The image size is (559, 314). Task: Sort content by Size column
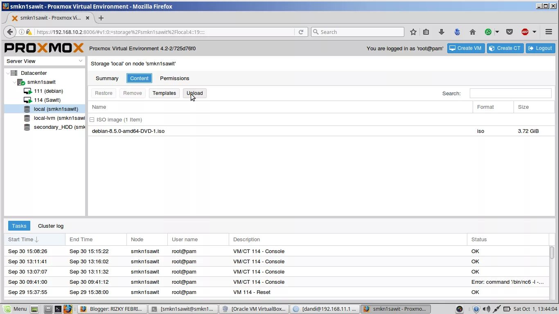pyautogui.click(x=534, y=107)
